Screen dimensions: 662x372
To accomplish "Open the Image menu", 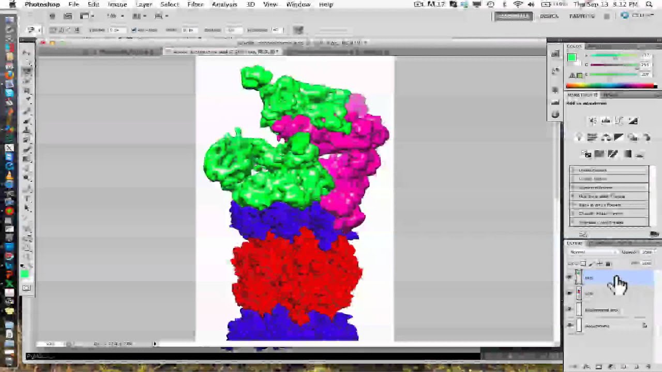I will [117, 4].
